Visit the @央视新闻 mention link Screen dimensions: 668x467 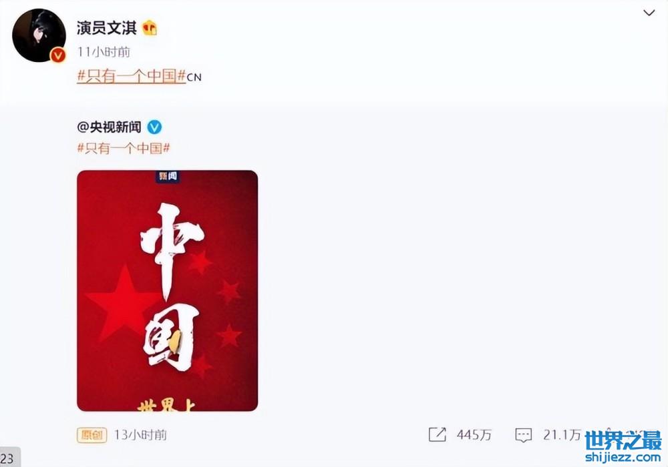[109, 127]
